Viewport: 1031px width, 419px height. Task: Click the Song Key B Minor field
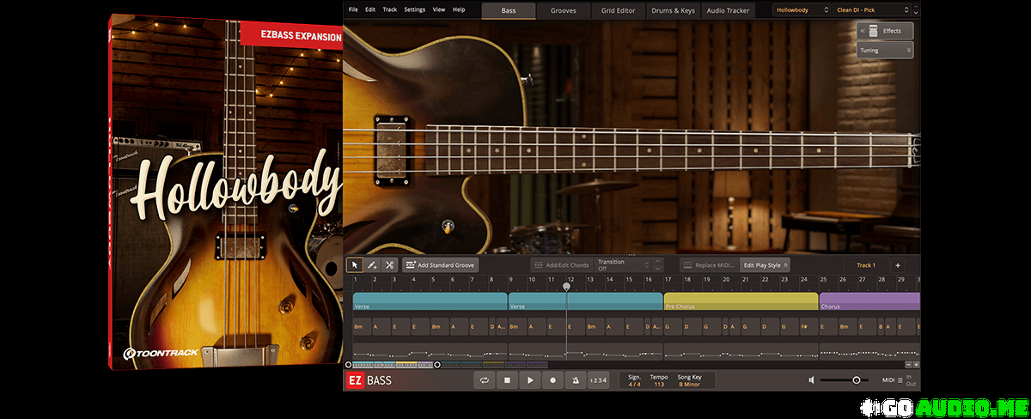(692, 380)
